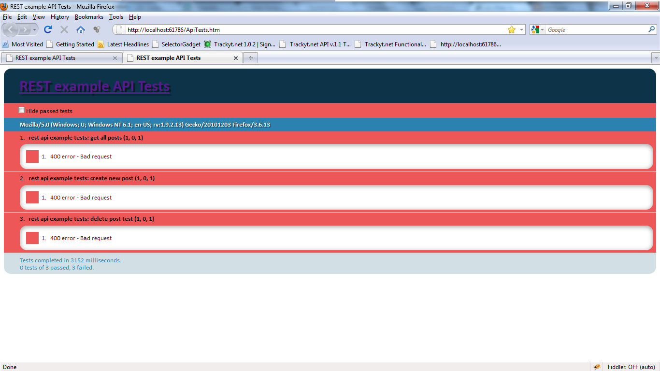Image resolution: width=660 pixels, height=371 pixels.
Task: Select the active REST example API Tests tab
Action: 183,58
